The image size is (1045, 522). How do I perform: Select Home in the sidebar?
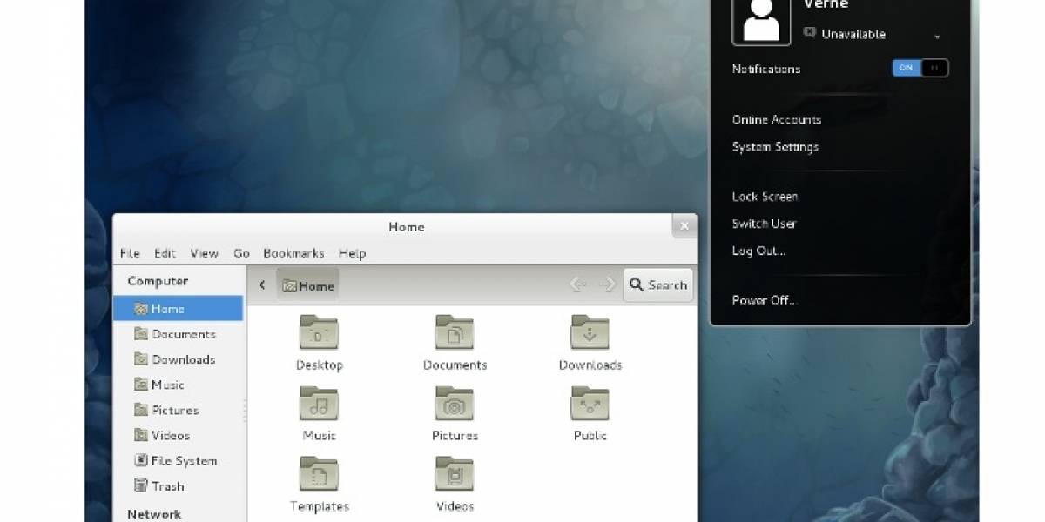(179, 308)
